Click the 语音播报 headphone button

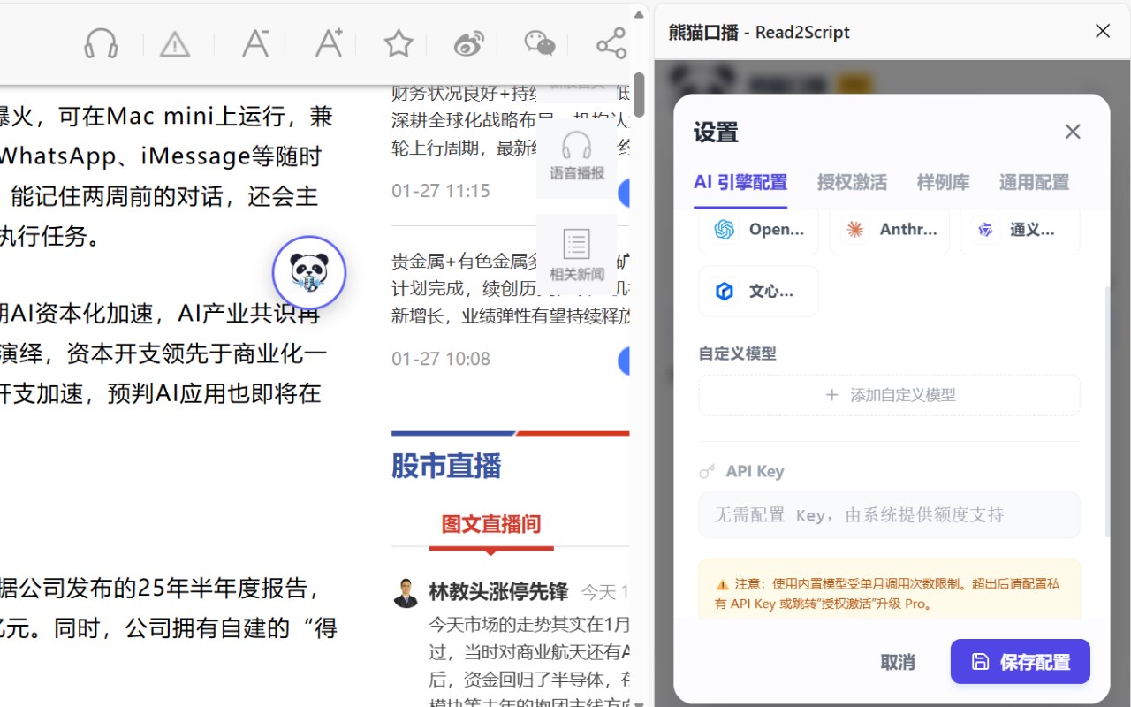(x=577, y=156)
